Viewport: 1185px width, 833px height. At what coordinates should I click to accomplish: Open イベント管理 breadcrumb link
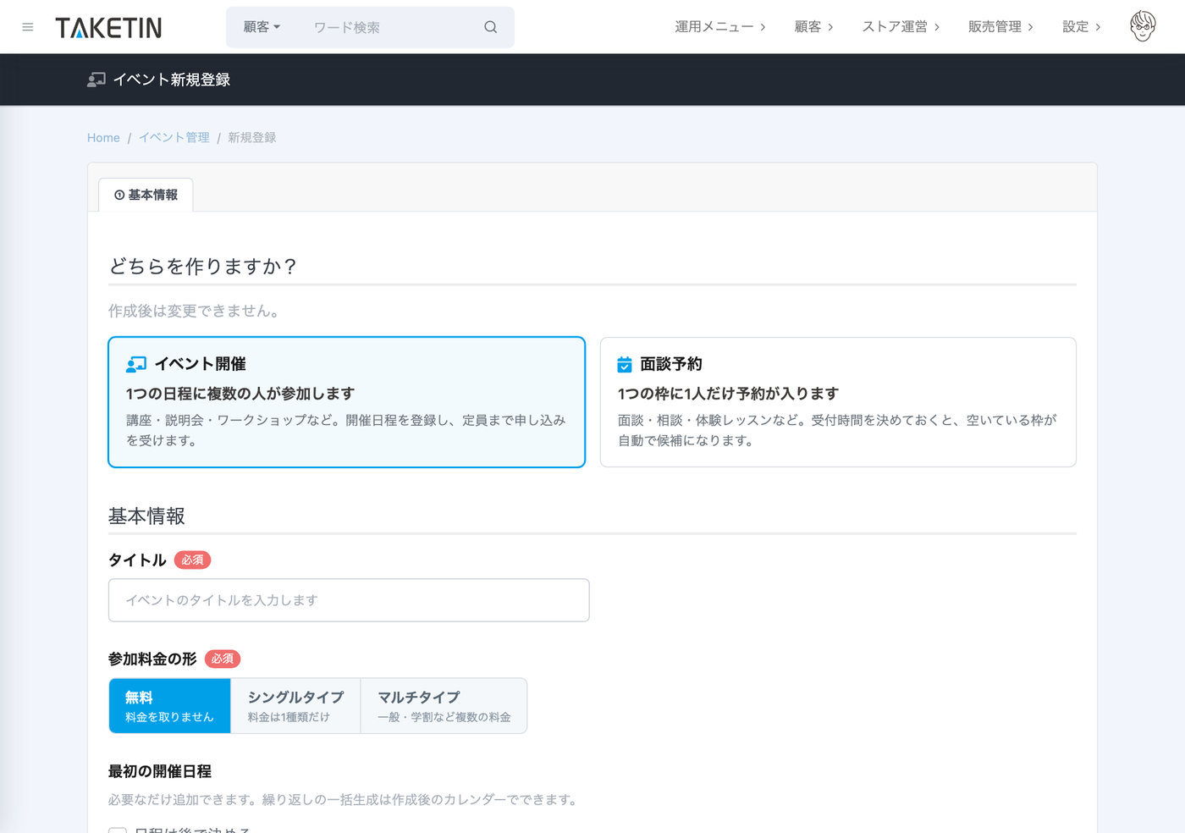pos(174,138)
